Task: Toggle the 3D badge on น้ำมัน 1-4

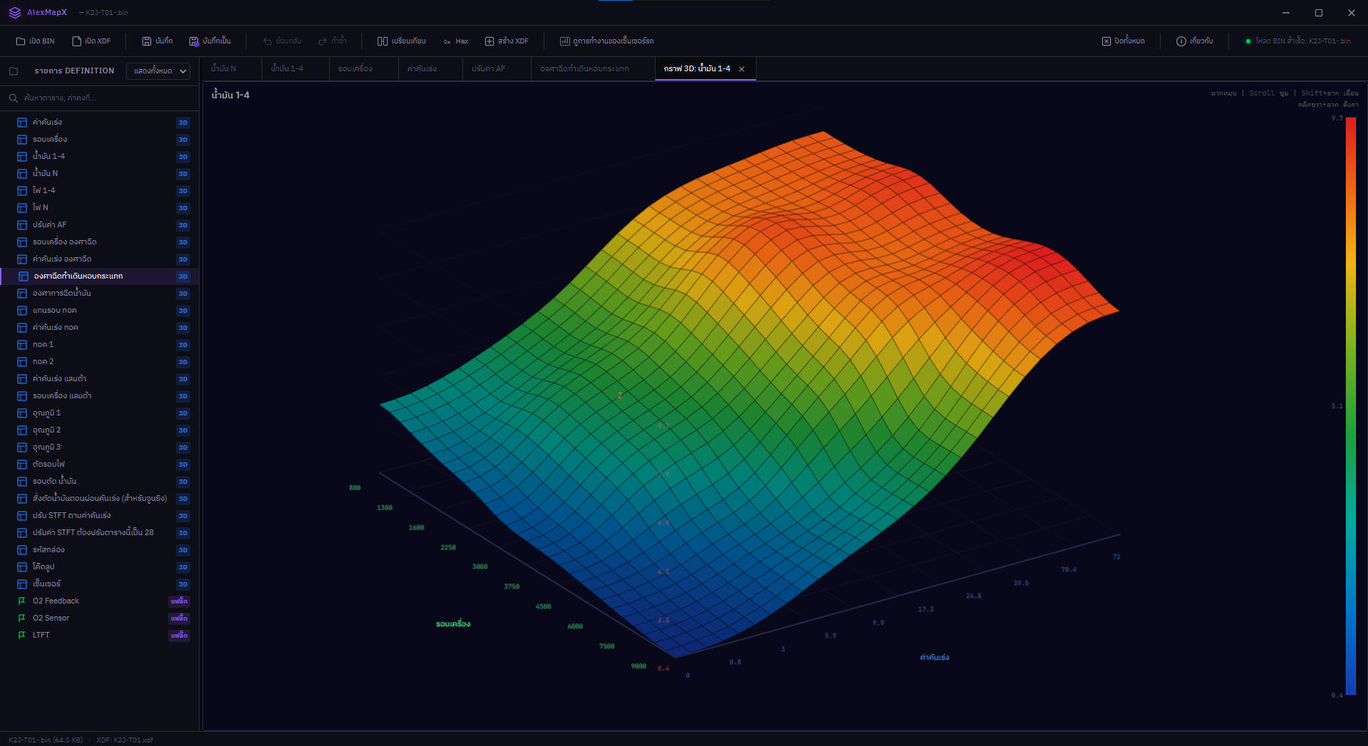Action: 183,157
